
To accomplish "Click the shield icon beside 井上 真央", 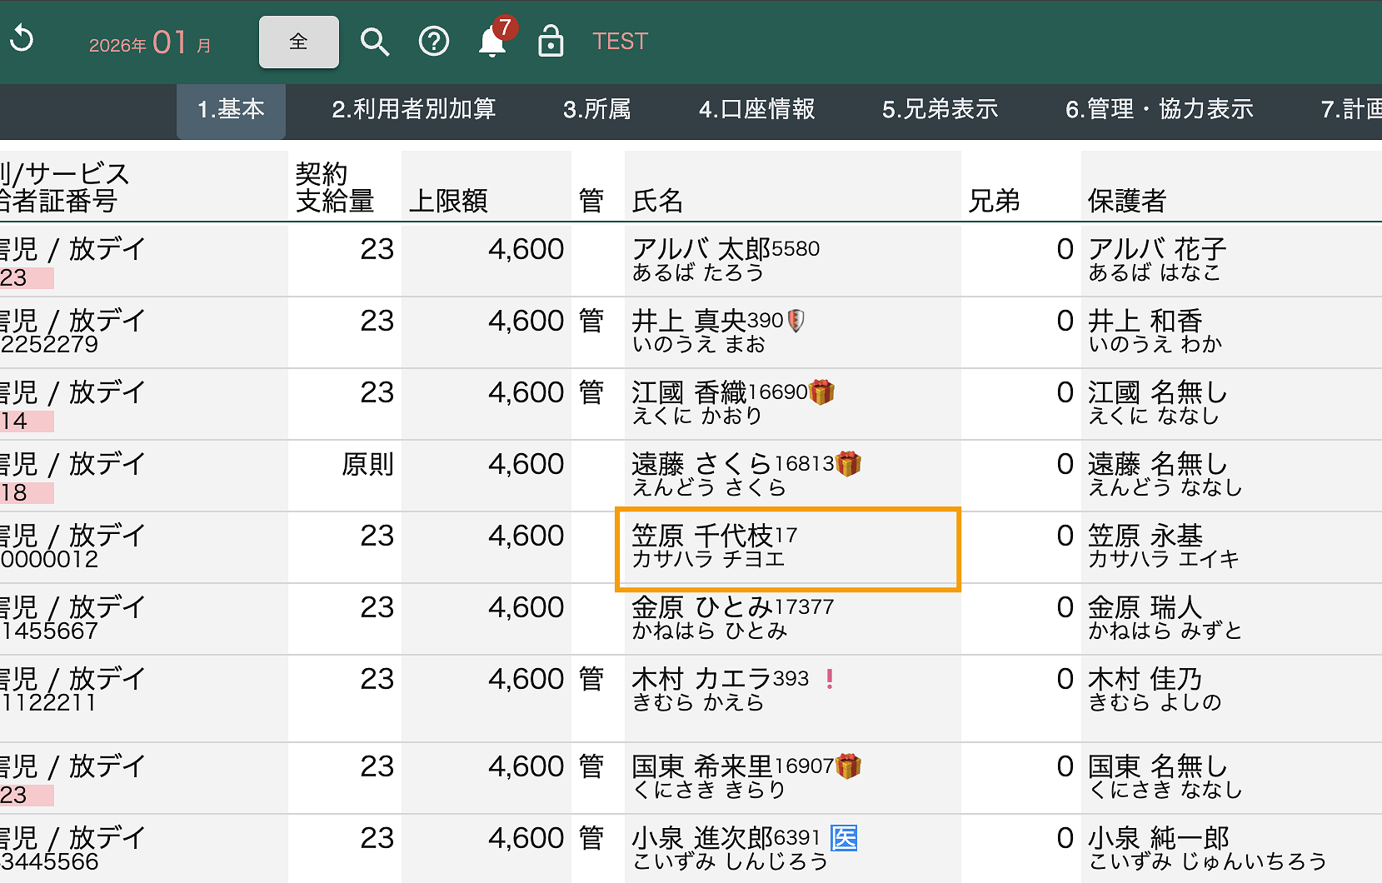I will tap(796, 321).
